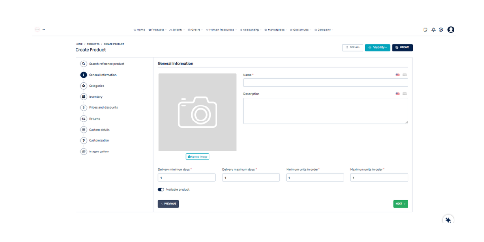This screenshot has width=484, height=242.
Task: Go to the Categories section
Action: [x=96, y=86]
